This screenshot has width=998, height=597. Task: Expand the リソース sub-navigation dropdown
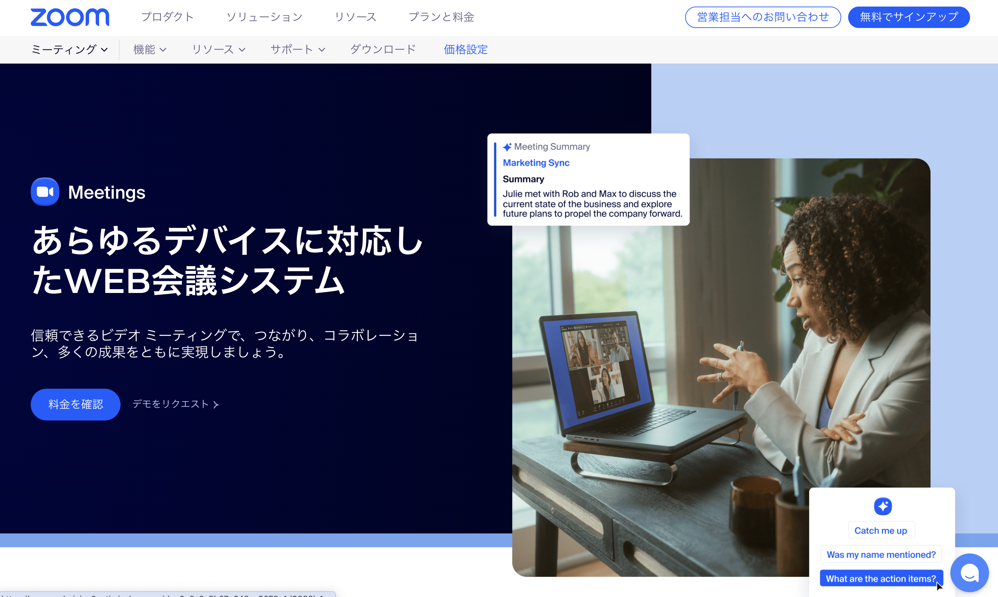pos(218,49)
